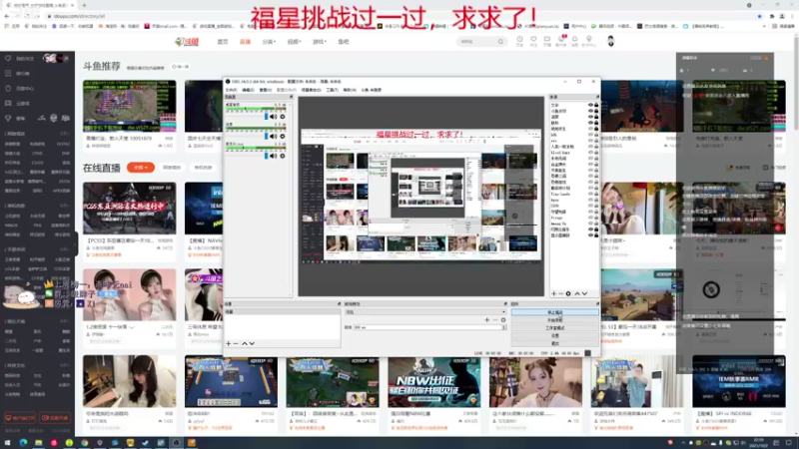This screenshot has width=799, height=449.
Task: Toggle visibility eye of LOL source
Action: click(x=590, y=135)
